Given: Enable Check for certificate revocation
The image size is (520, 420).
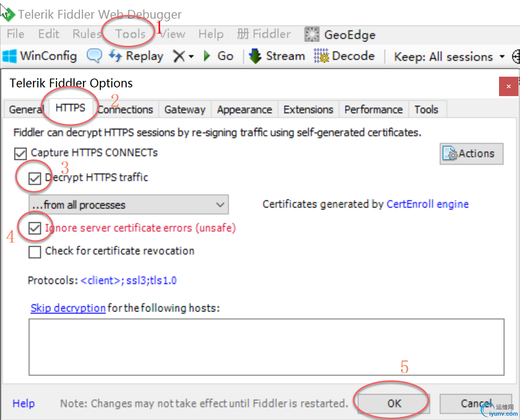Looking at the screenshot, I should 35,252.
